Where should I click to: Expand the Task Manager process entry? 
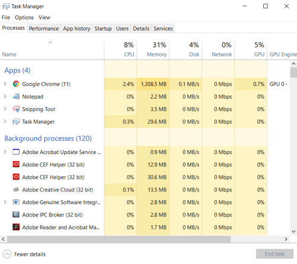point(5,121)
